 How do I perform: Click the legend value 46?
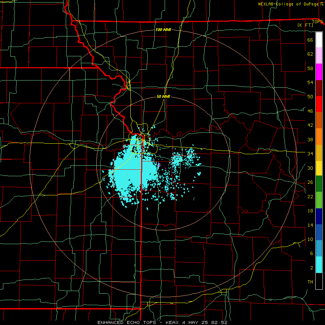310,111
